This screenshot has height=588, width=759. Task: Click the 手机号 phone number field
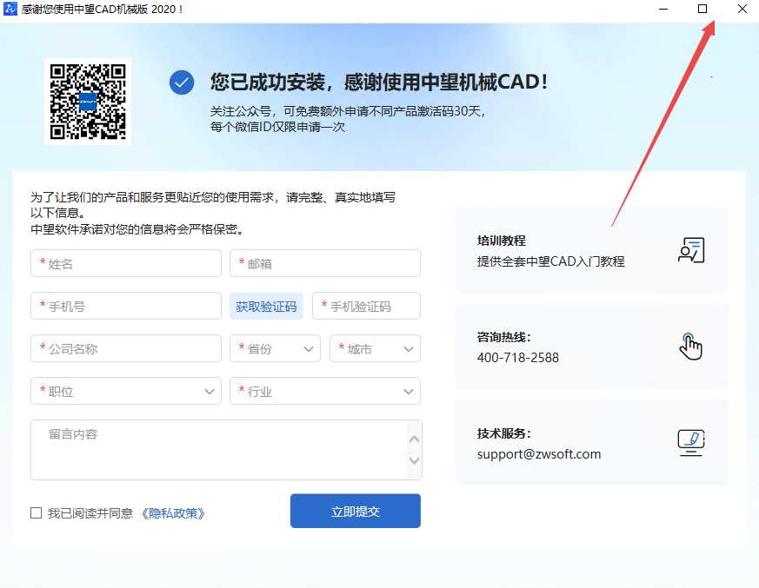point(126,306)
